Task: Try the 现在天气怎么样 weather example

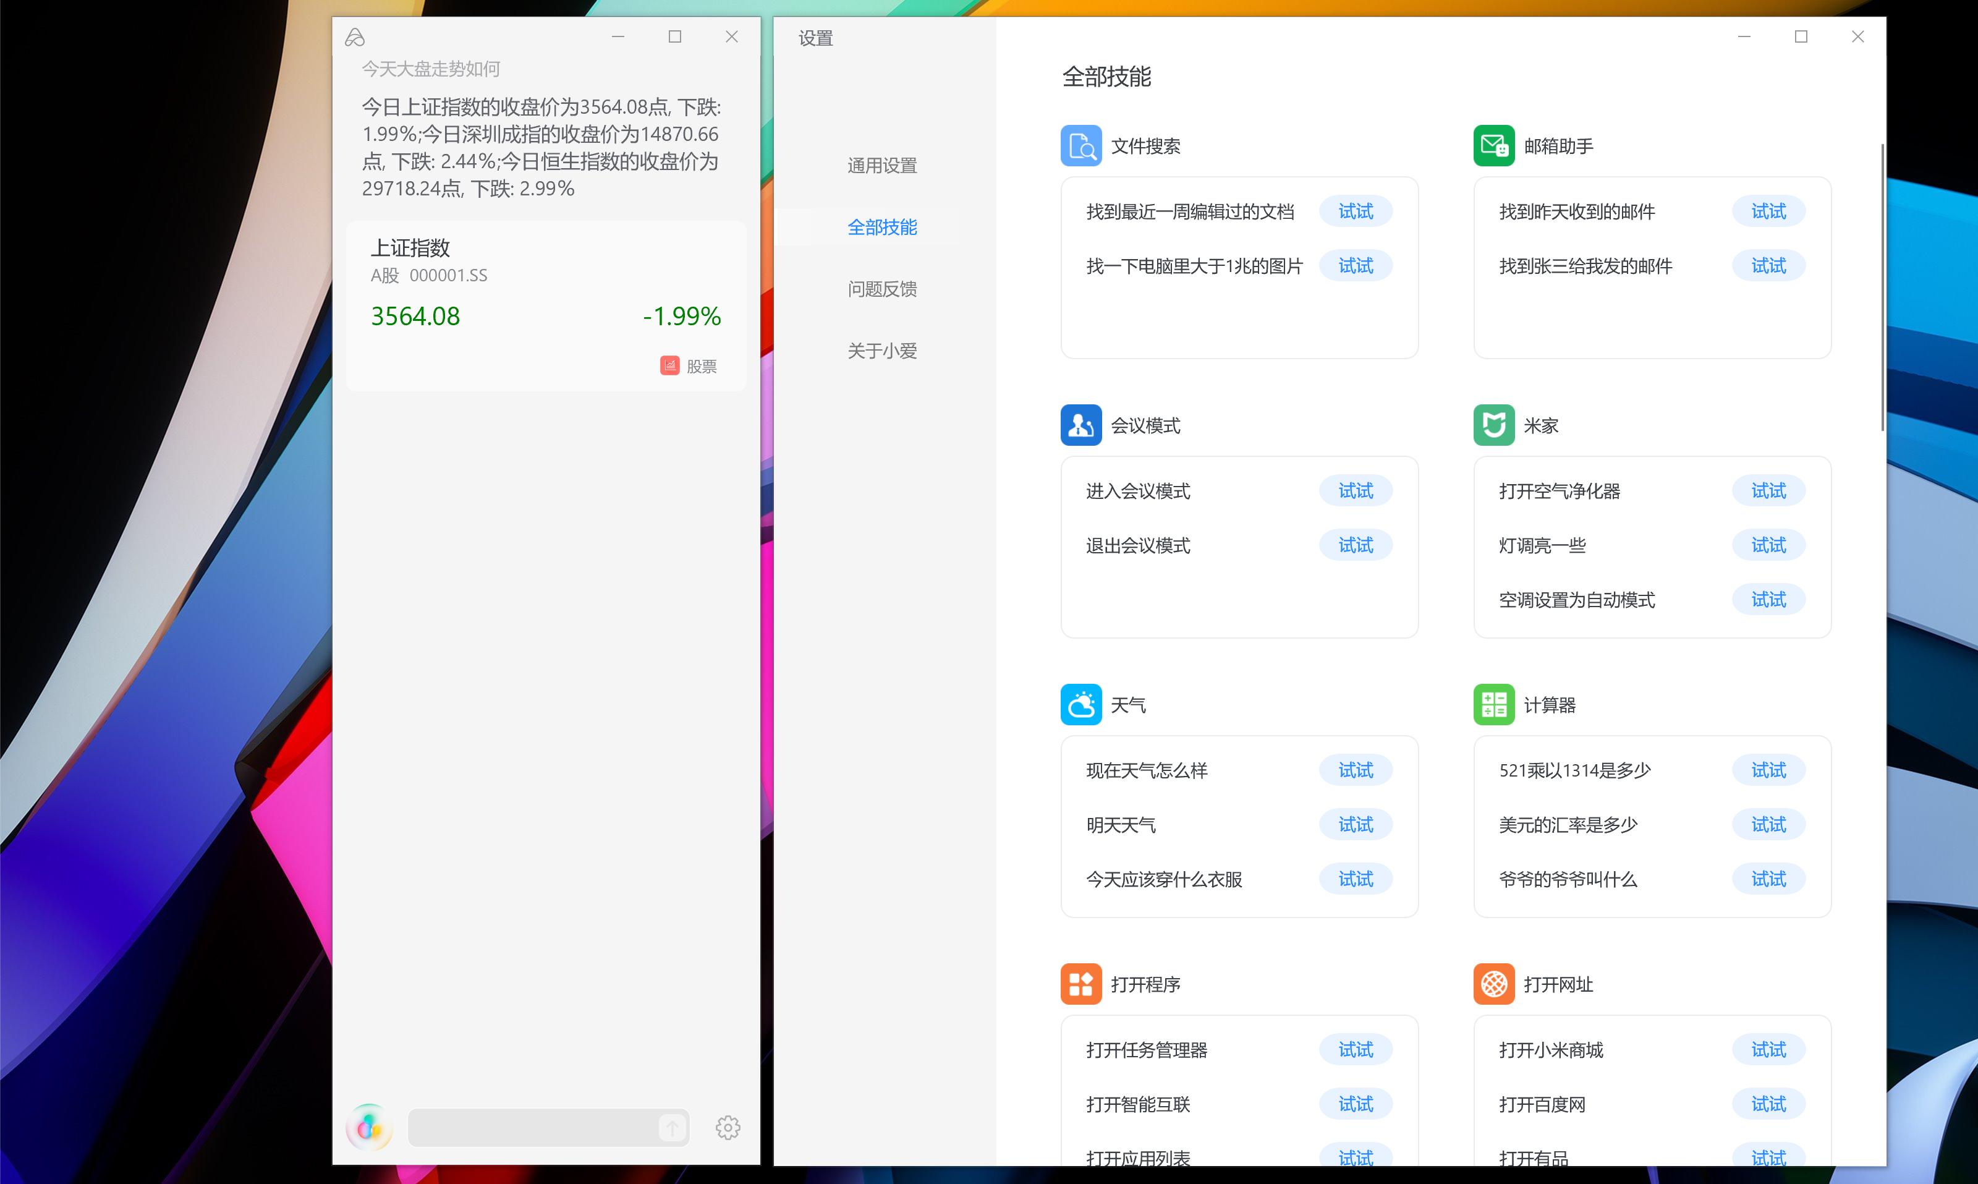Action: tap(1356, 770)
